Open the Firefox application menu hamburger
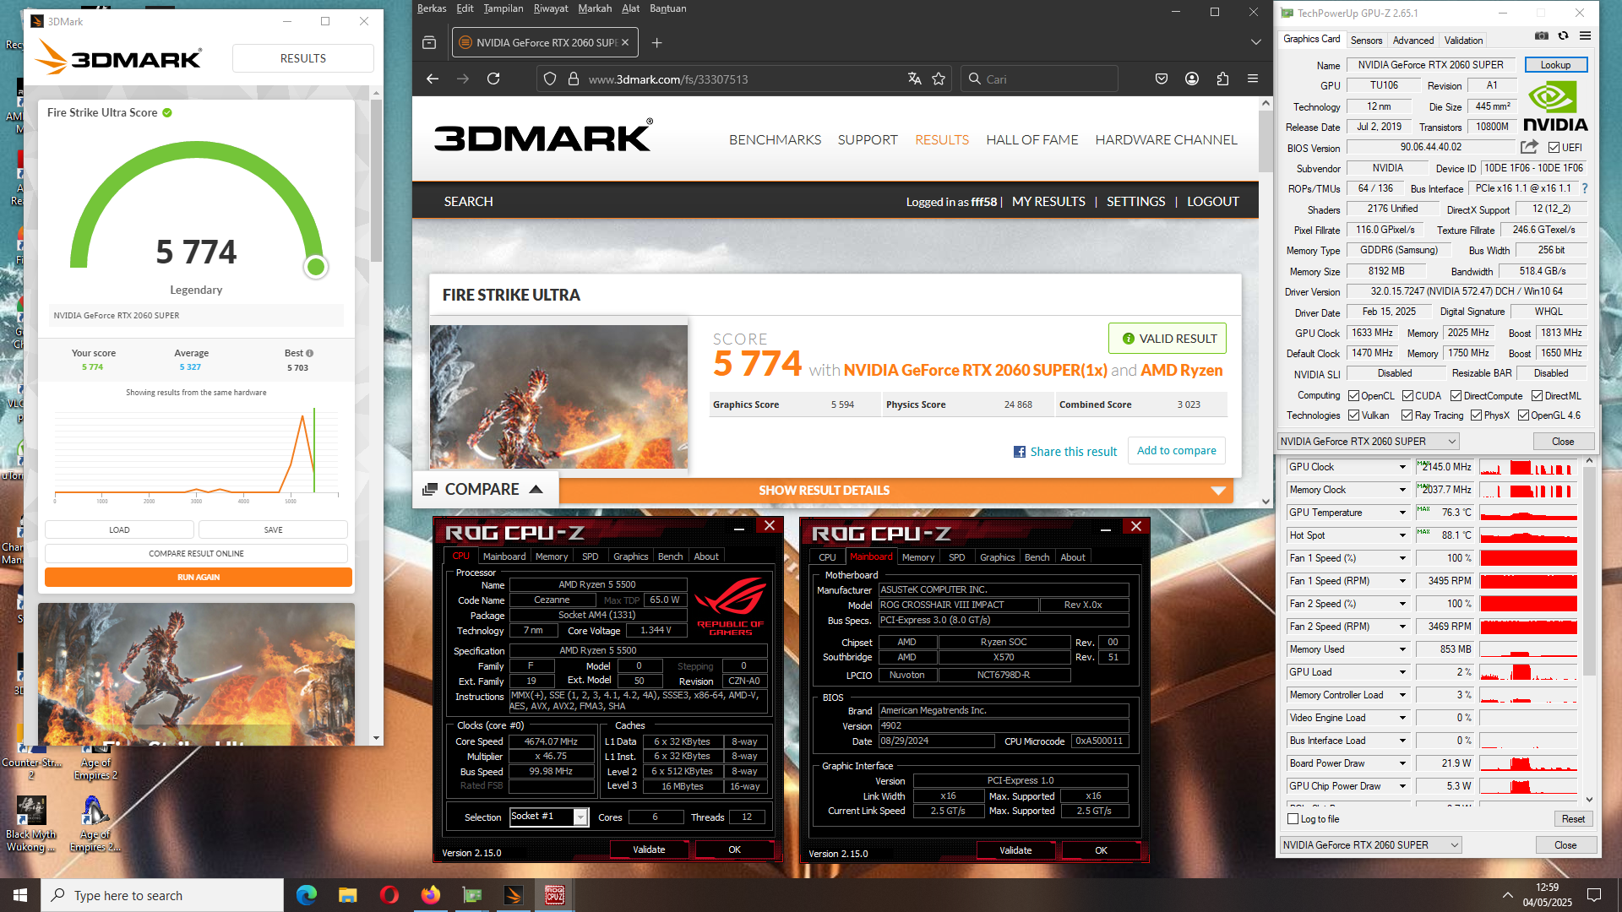Viewport: 1622px width, 912px height. pyautogui.click(x=1253, y=79)
